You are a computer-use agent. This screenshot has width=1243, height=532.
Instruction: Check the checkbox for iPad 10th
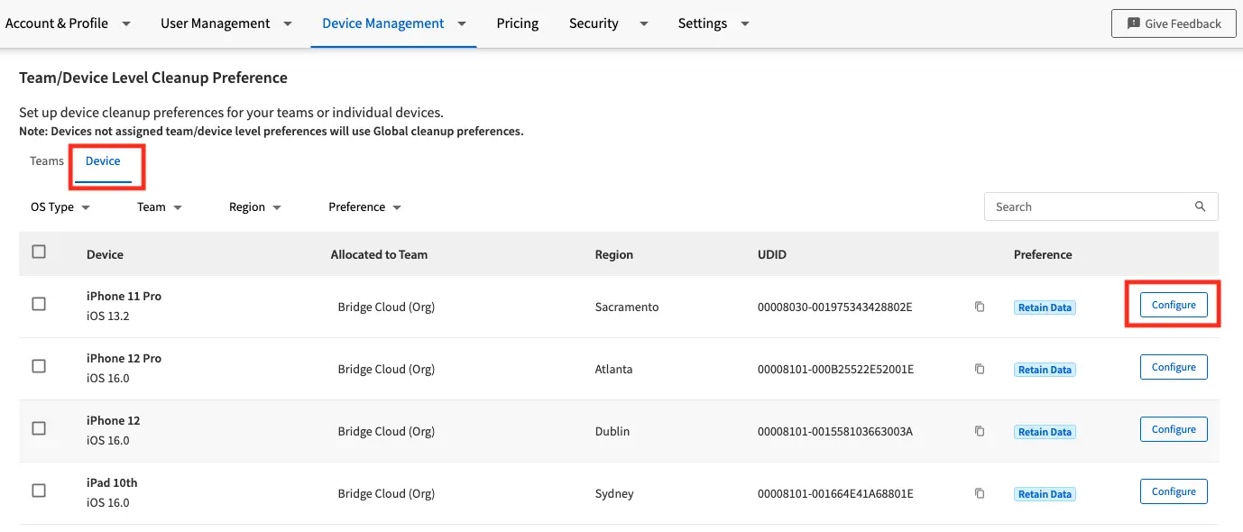tap(38, 491)
